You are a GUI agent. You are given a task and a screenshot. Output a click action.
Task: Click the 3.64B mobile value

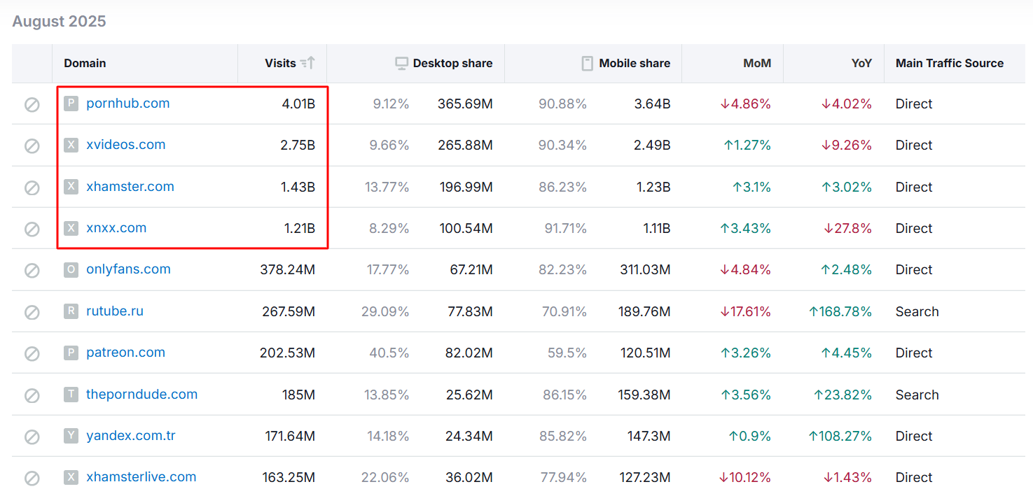tap(653, 104)
